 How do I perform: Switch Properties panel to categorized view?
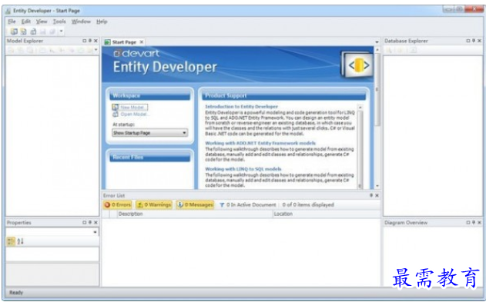pyautogui.click(x=11, y=241)
